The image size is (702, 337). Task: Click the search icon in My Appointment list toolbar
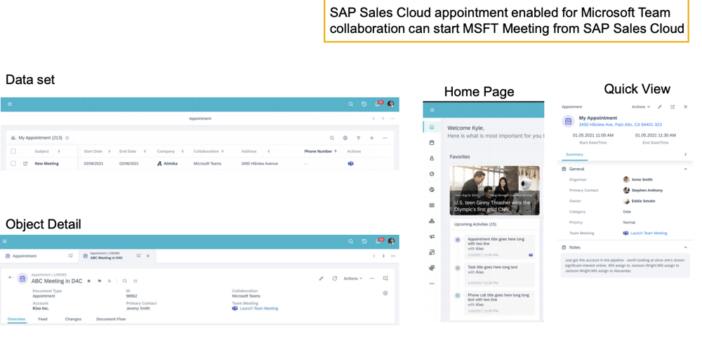(332, 138)
